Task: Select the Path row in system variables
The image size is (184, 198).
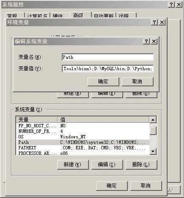Action: tap(82, 142)
